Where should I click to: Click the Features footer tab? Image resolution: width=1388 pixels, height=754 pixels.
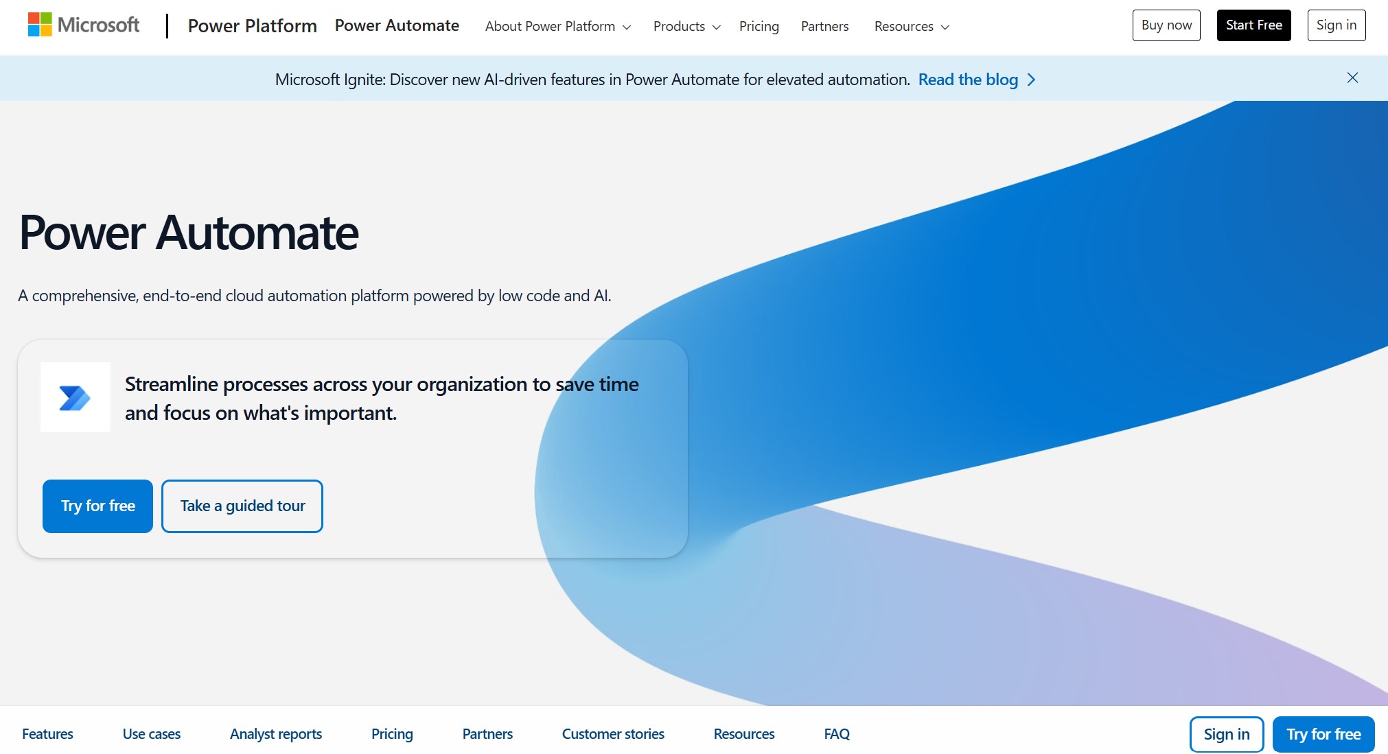point(47,733)
